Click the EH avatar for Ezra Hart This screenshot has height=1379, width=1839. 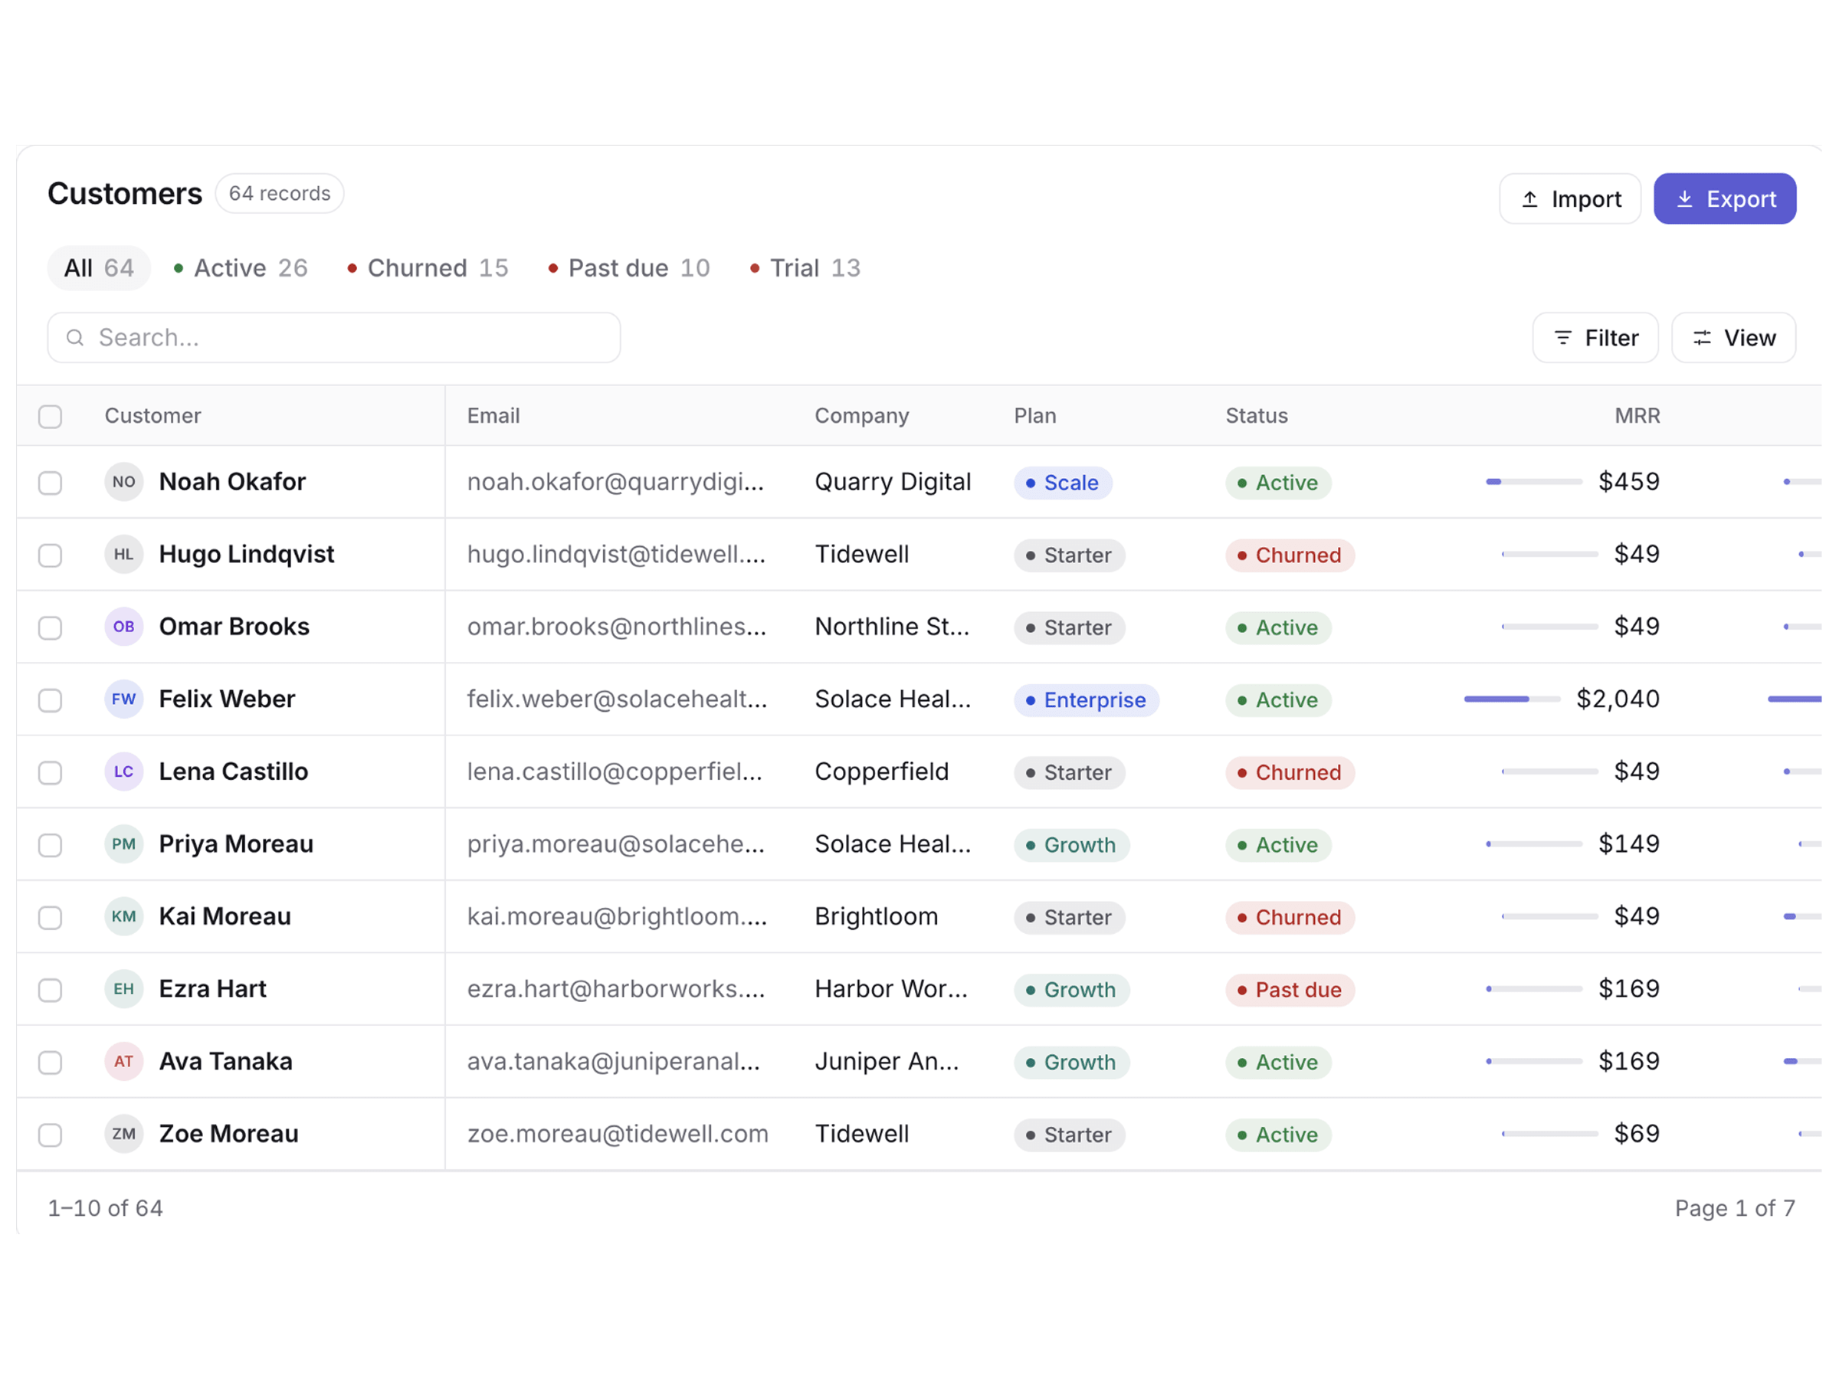click(x=124, y=988)
